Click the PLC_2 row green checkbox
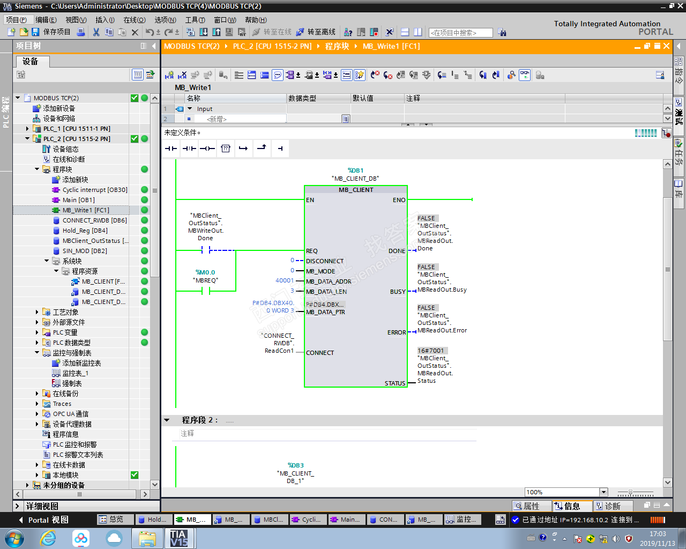686x549 pixels. click(135, 139)
